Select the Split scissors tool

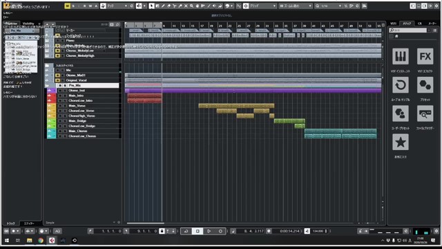(x=174, y=6)
